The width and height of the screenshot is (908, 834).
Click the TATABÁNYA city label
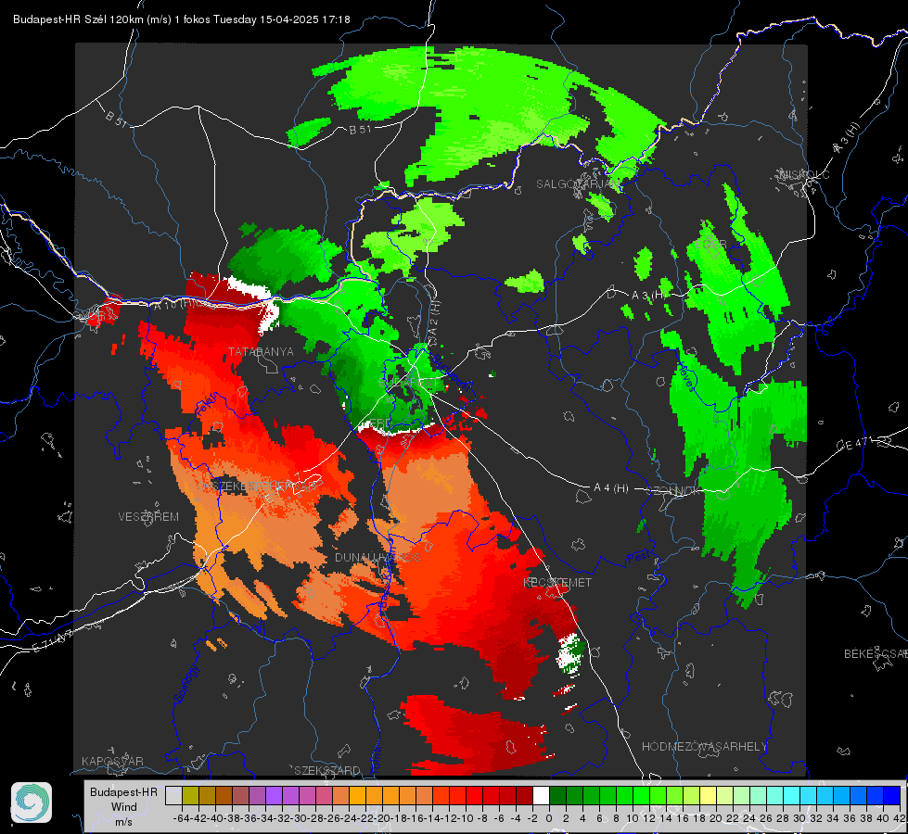(262, 352)
